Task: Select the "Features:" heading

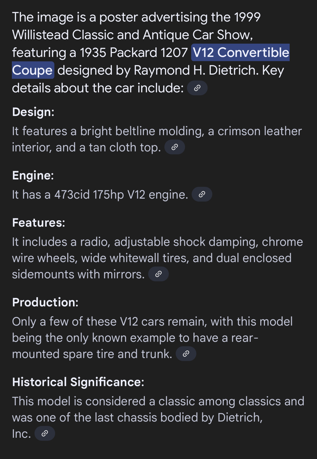Action: click(x=39, y=223)
